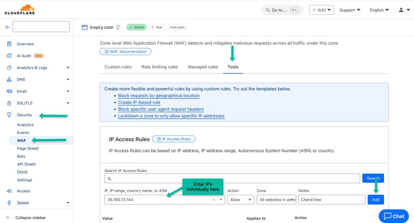Star the inspry.com zone
The height and width of the screenshot is (223, 414).
(x=157, y=27)
